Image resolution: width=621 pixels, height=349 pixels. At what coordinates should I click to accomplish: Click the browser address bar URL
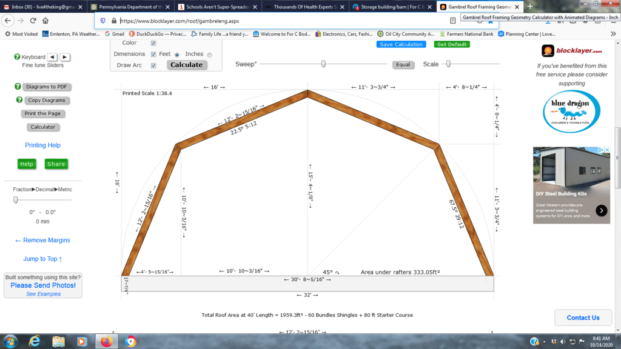[273, 21]
